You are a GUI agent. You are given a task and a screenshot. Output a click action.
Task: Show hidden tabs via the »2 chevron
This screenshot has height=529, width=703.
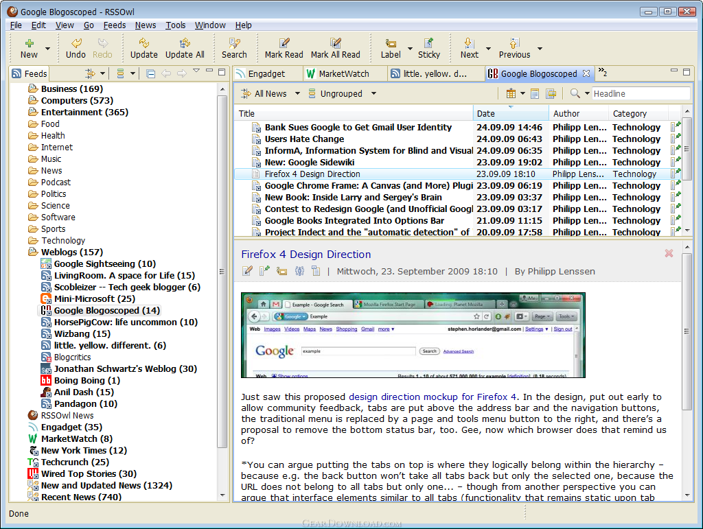click(x=603, y=72)
